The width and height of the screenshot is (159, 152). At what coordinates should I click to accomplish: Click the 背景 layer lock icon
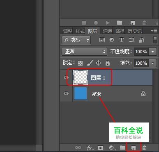143,94
